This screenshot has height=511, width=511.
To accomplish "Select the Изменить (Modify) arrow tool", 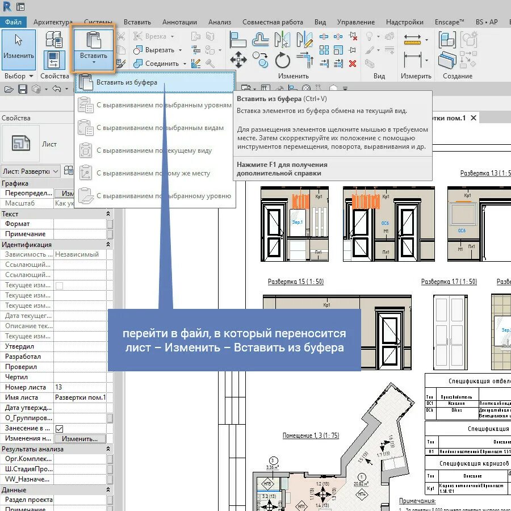I will click(x=19, y=49).
